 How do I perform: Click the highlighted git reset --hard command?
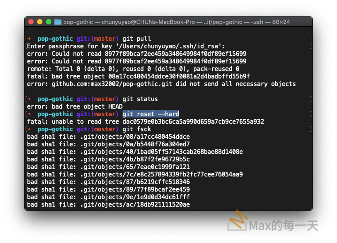[x=151, y=114]
